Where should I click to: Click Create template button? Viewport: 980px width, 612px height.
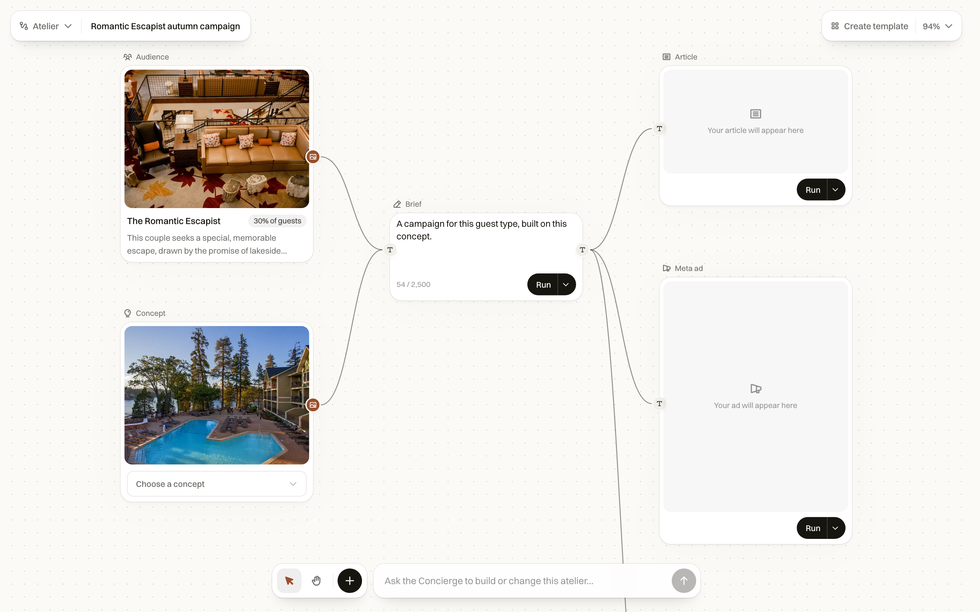869,26
